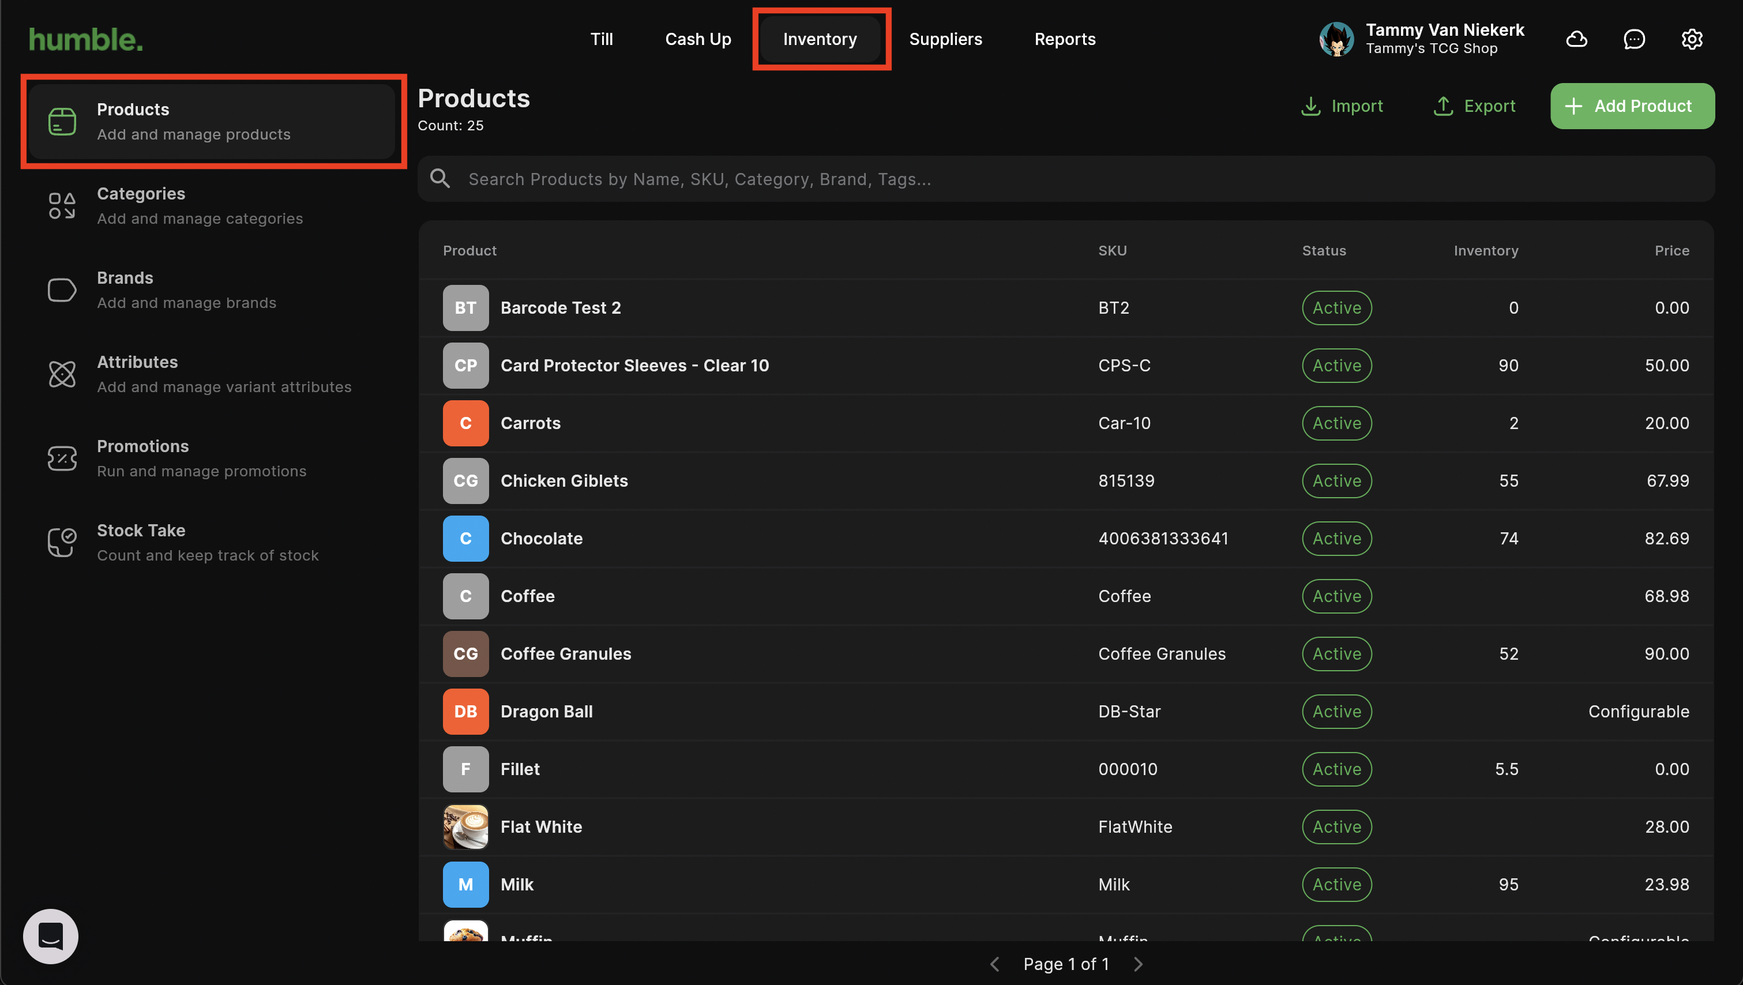Image resolution: width=1743 pixels, height=985 pixels.
Task: Open the chat messages icon
Action: (x=1634, y=39)
